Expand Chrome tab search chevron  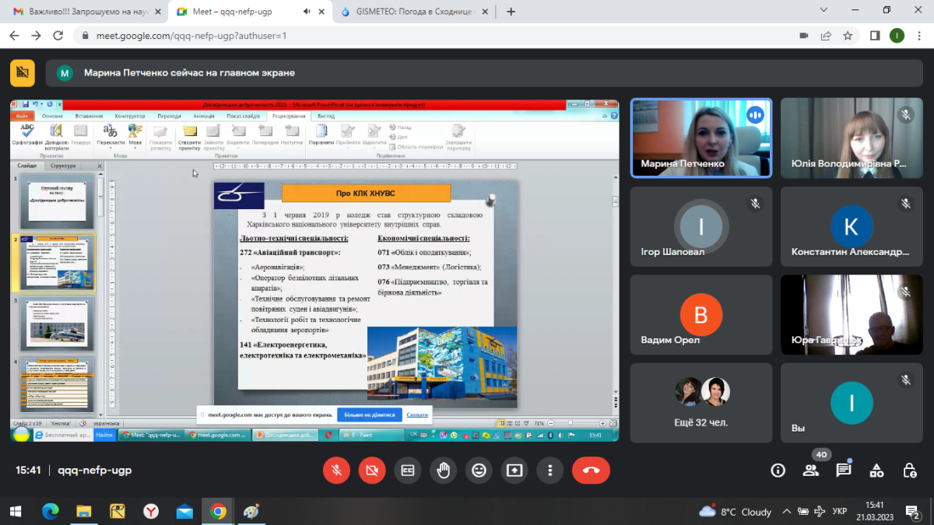tap(824, 11)
